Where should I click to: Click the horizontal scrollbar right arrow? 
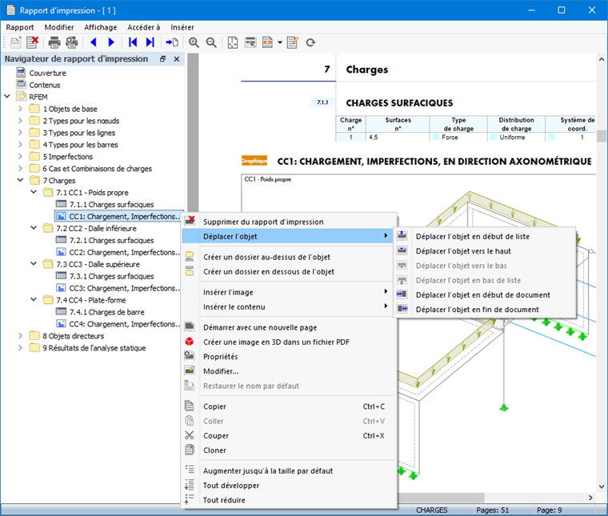[590, 498]
